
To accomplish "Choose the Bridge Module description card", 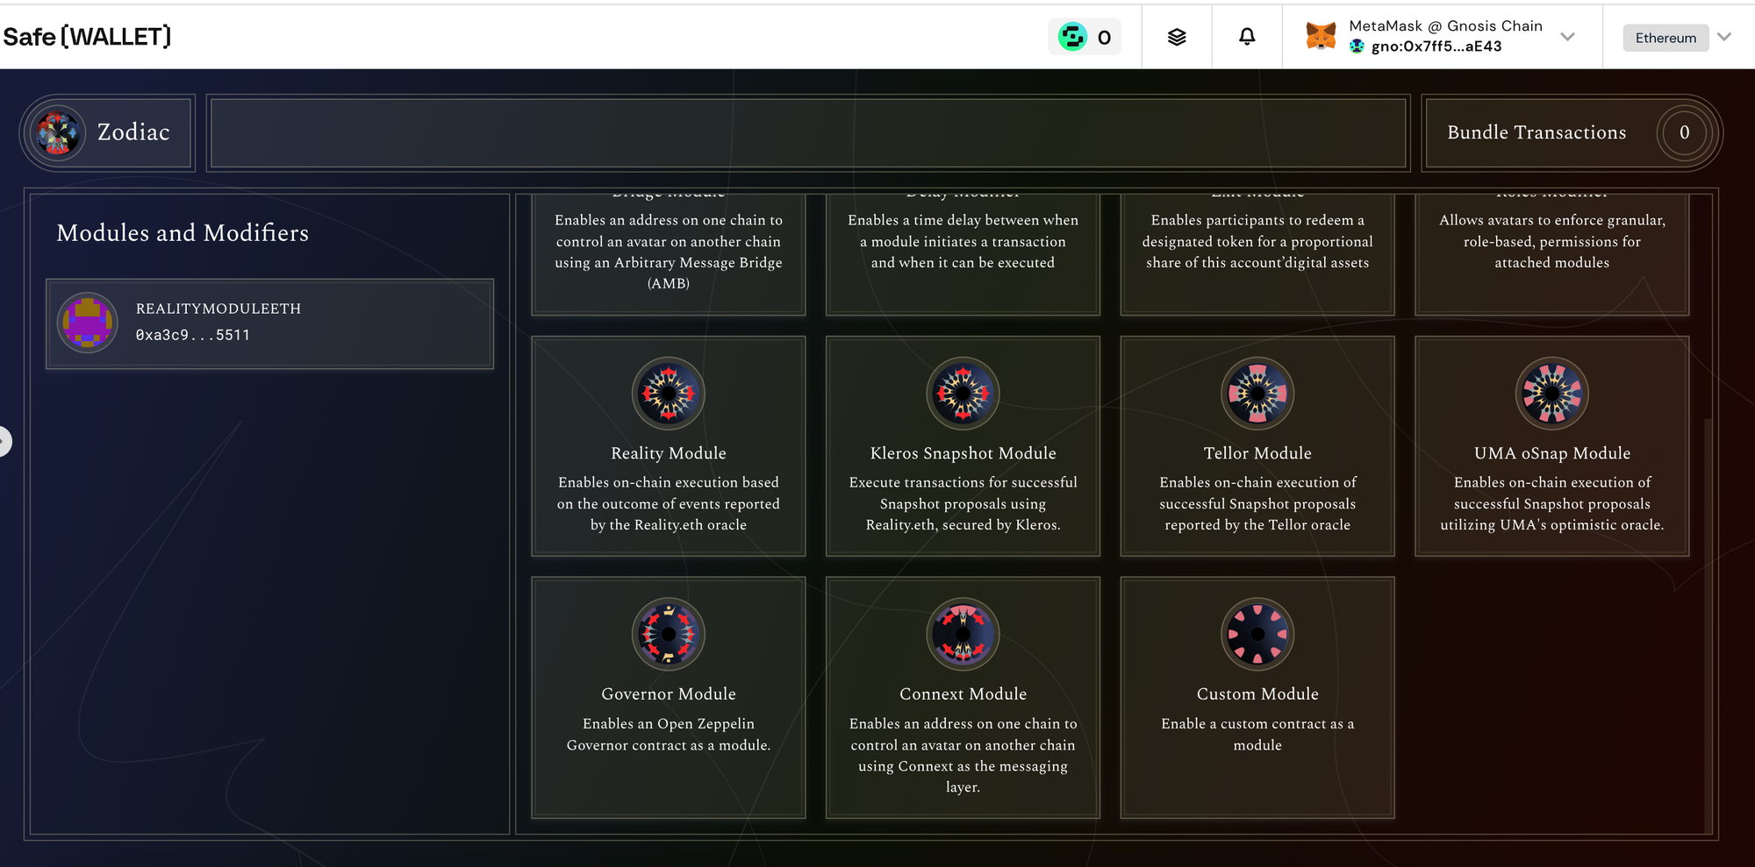I will [669, 253].
